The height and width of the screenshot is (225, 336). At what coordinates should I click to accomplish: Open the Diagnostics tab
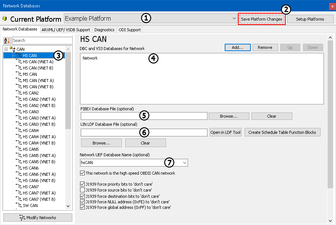(x=104, y=30)
